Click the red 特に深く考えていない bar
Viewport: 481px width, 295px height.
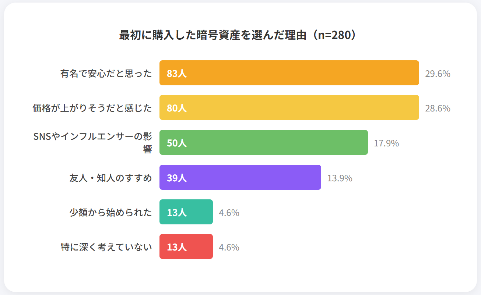[x=199, y=246]
